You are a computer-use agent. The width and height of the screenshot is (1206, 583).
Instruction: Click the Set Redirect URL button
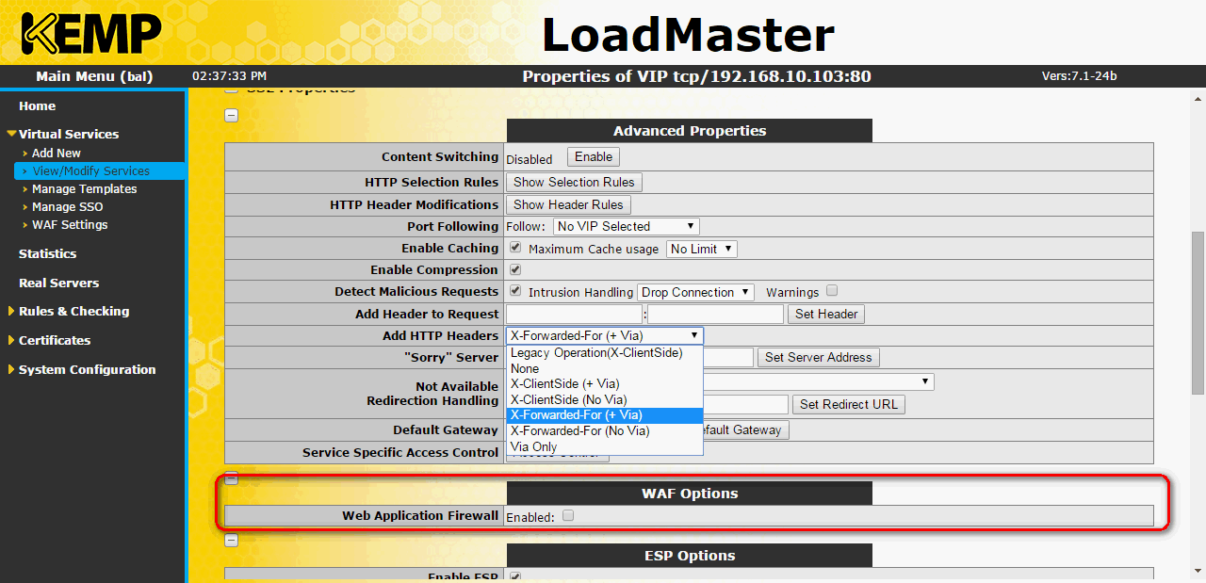pos(849,405)
